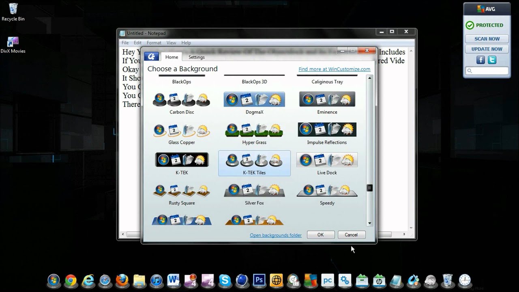
Task: Launch Skype from the dock
Action: [225, 280]
